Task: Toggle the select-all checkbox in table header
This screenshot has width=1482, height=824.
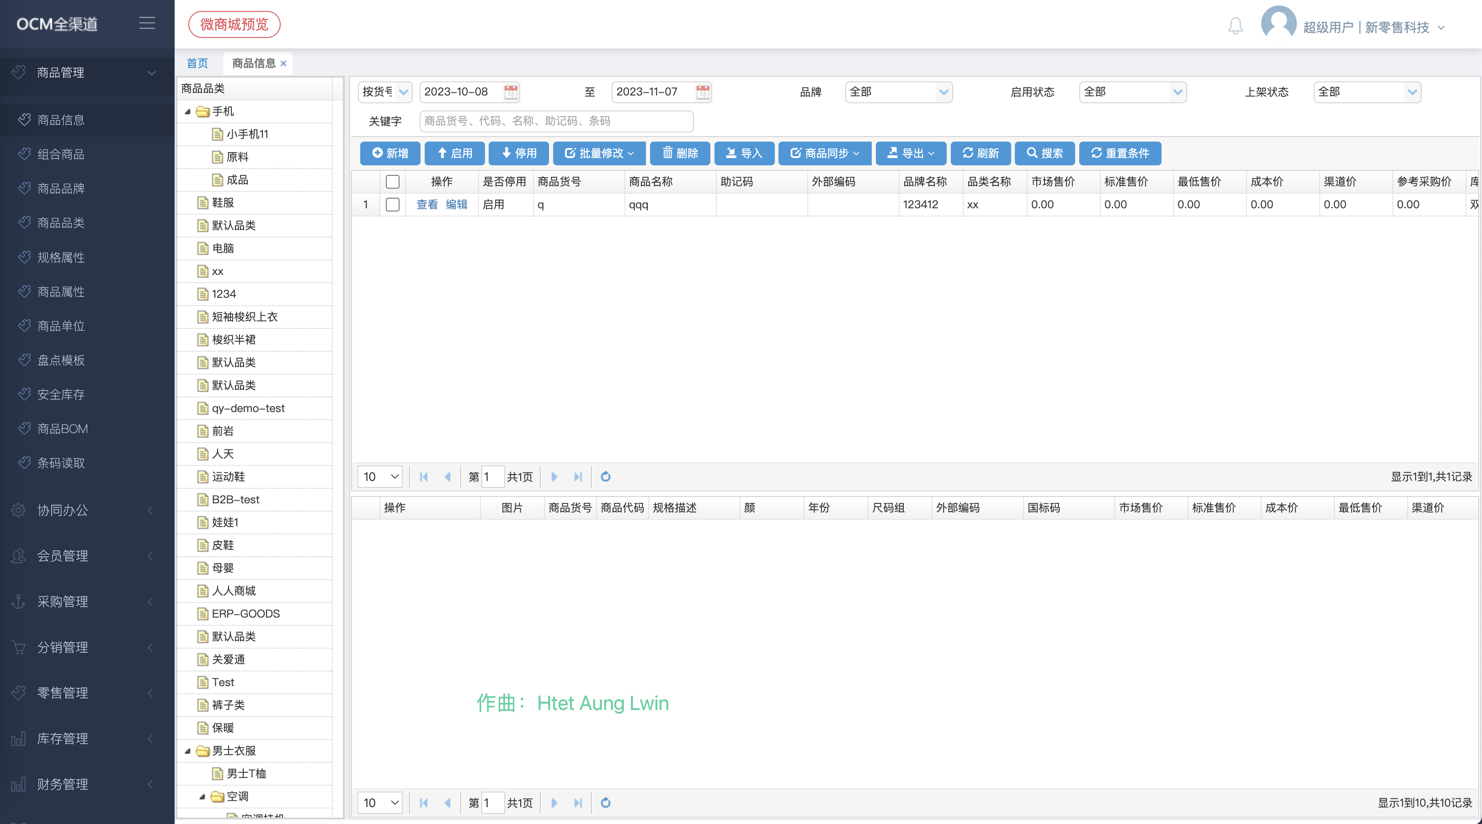Action: click(392, 182)
